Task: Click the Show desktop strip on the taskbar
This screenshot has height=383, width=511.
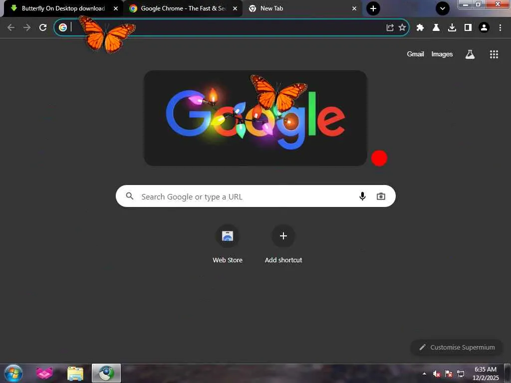Action: coord(508,373)
